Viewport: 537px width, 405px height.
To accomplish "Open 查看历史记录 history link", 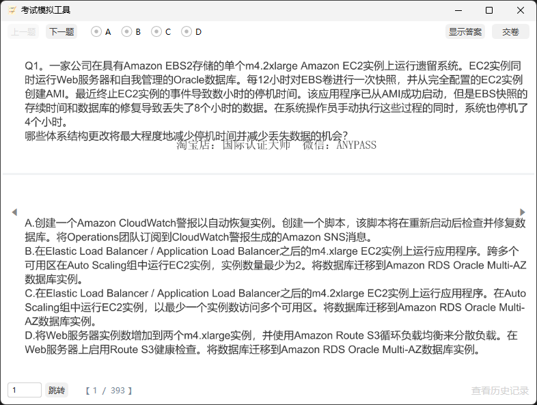I will [x=499, y=391].
